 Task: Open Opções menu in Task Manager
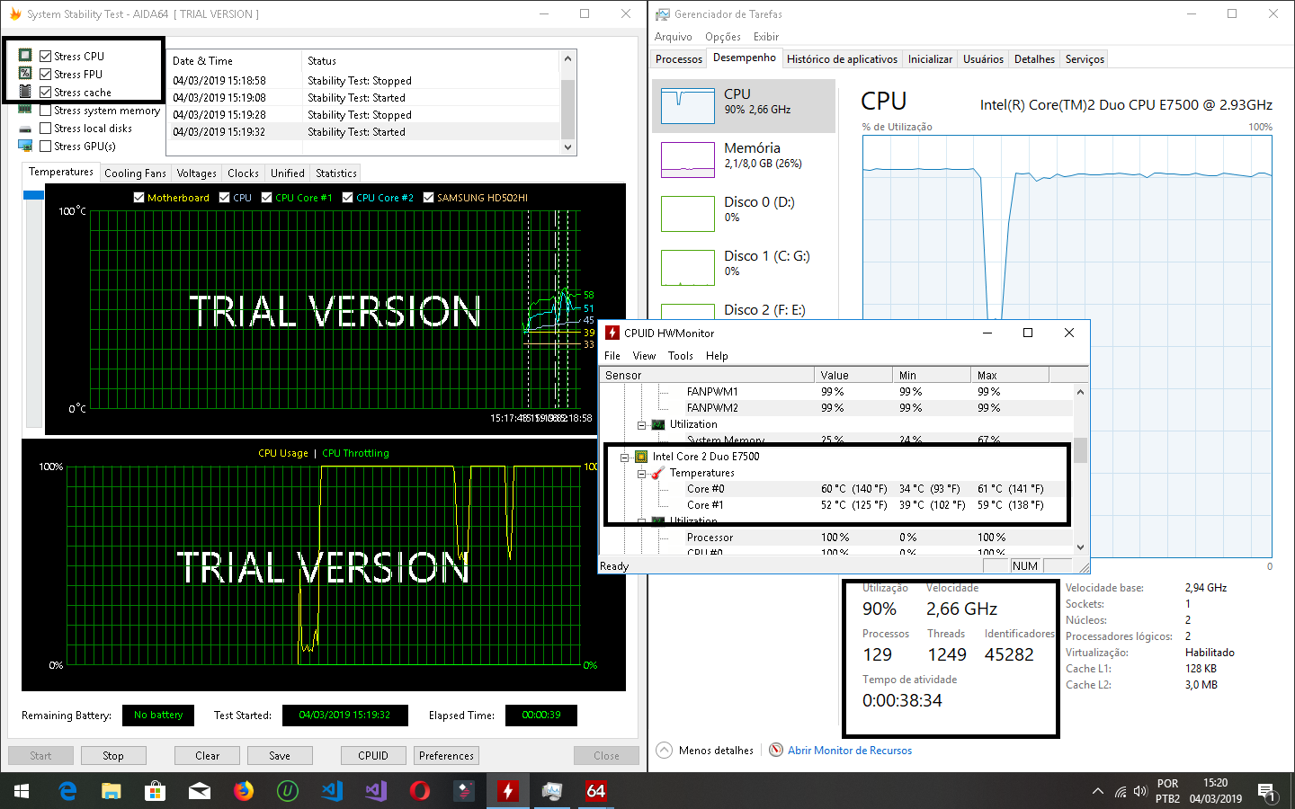tap(723, 37)
